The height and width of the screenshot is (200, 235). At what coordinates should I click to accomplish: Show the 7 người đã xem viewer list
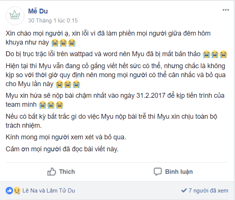208,191
